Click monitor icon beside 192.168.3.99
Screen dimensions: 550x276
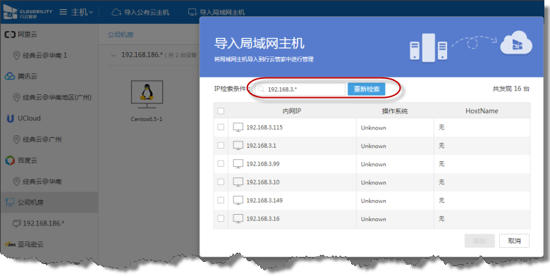tap(238, 163)
